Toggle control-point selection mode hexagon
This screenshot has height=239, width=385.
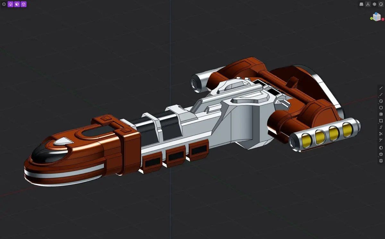(x=4, y=4)
